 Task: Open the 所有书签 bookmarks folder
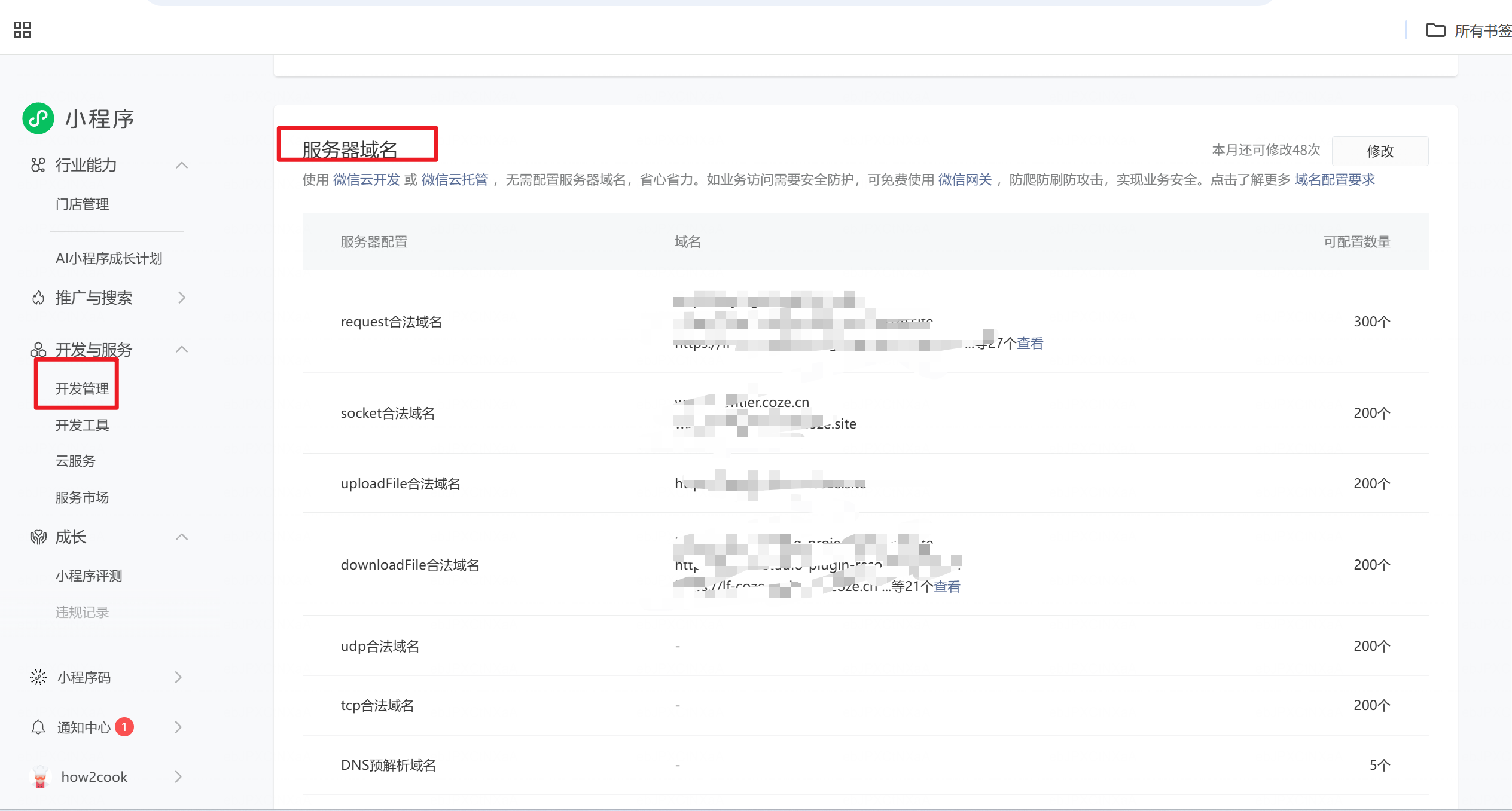pos(1469,30)
